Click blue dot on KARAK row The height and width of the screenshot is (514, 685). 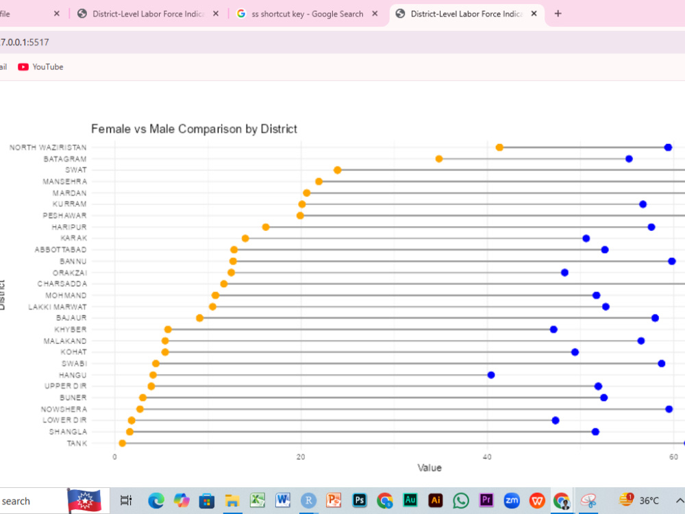(x=586, y=238)
